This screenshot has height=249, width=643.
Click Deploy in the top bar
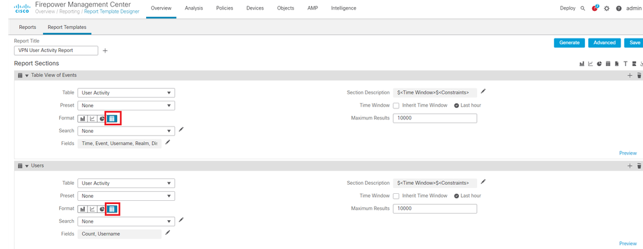pyautogui.click(x=568, y=8)
